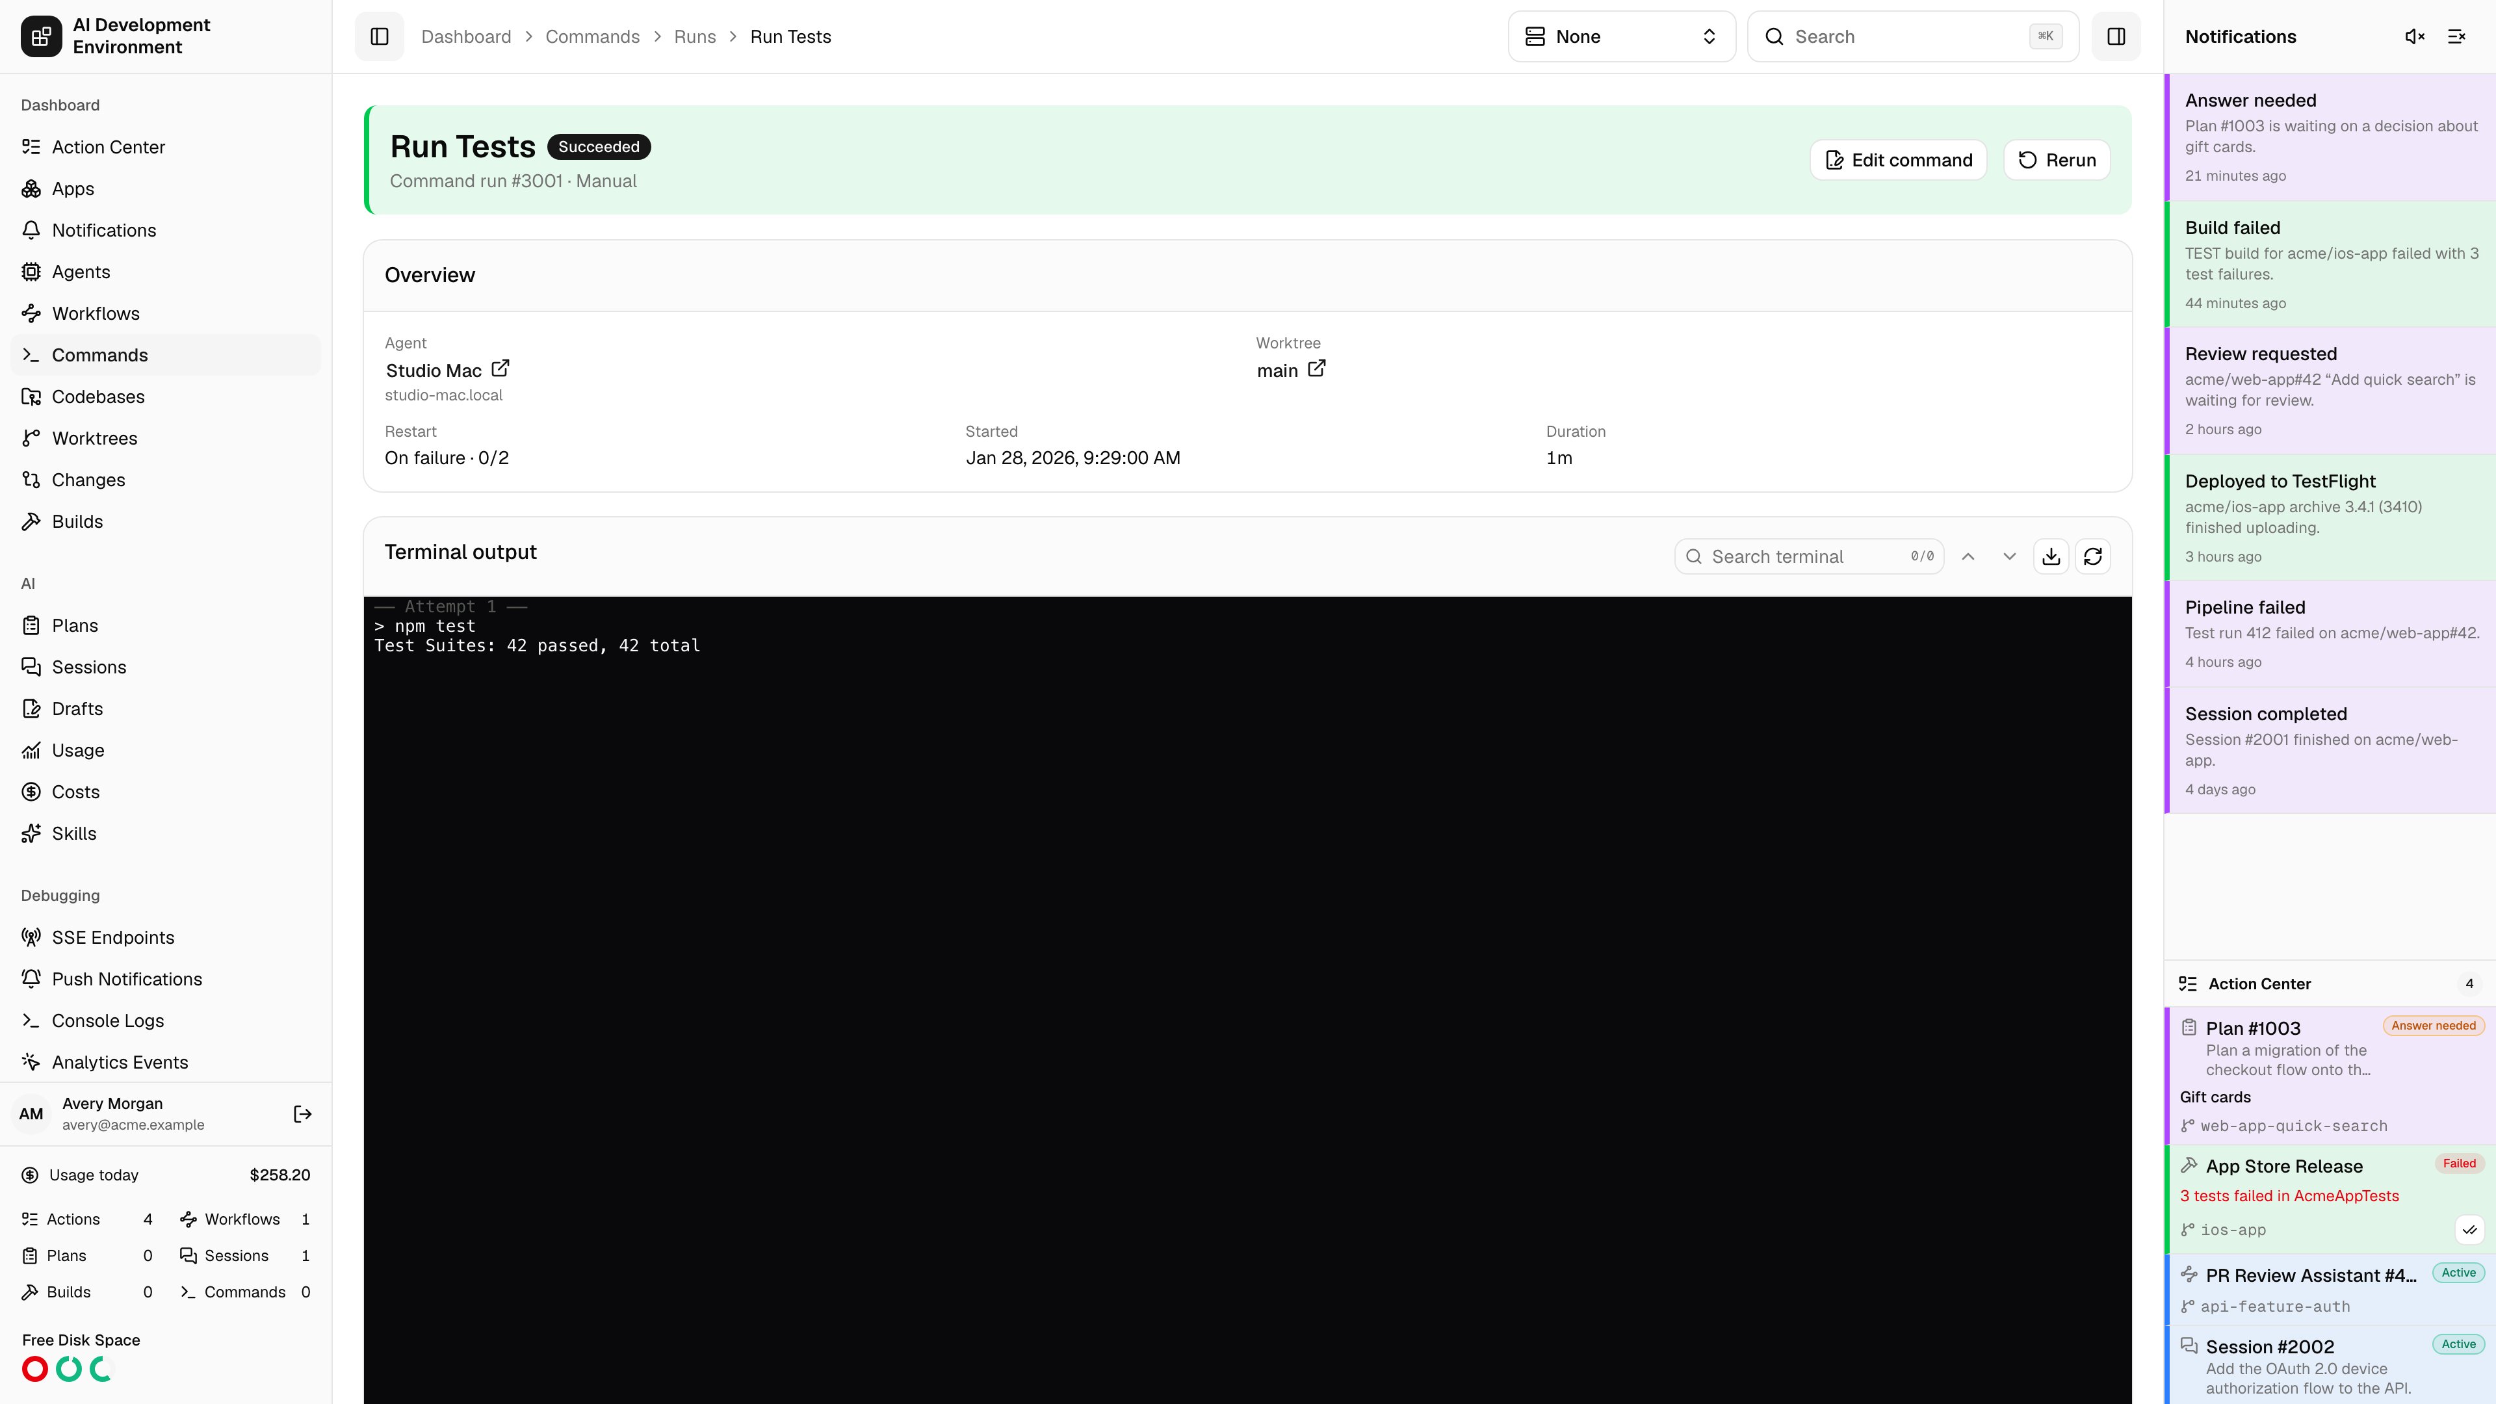Click the red disk space ring
Screen dimensions: 2496x1404
[x=35, y=1369]
